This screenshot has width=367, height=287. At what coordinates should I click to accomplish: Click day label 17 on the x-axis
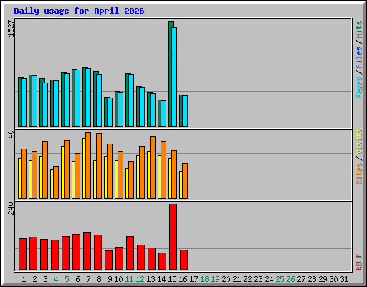coord(194,279)
